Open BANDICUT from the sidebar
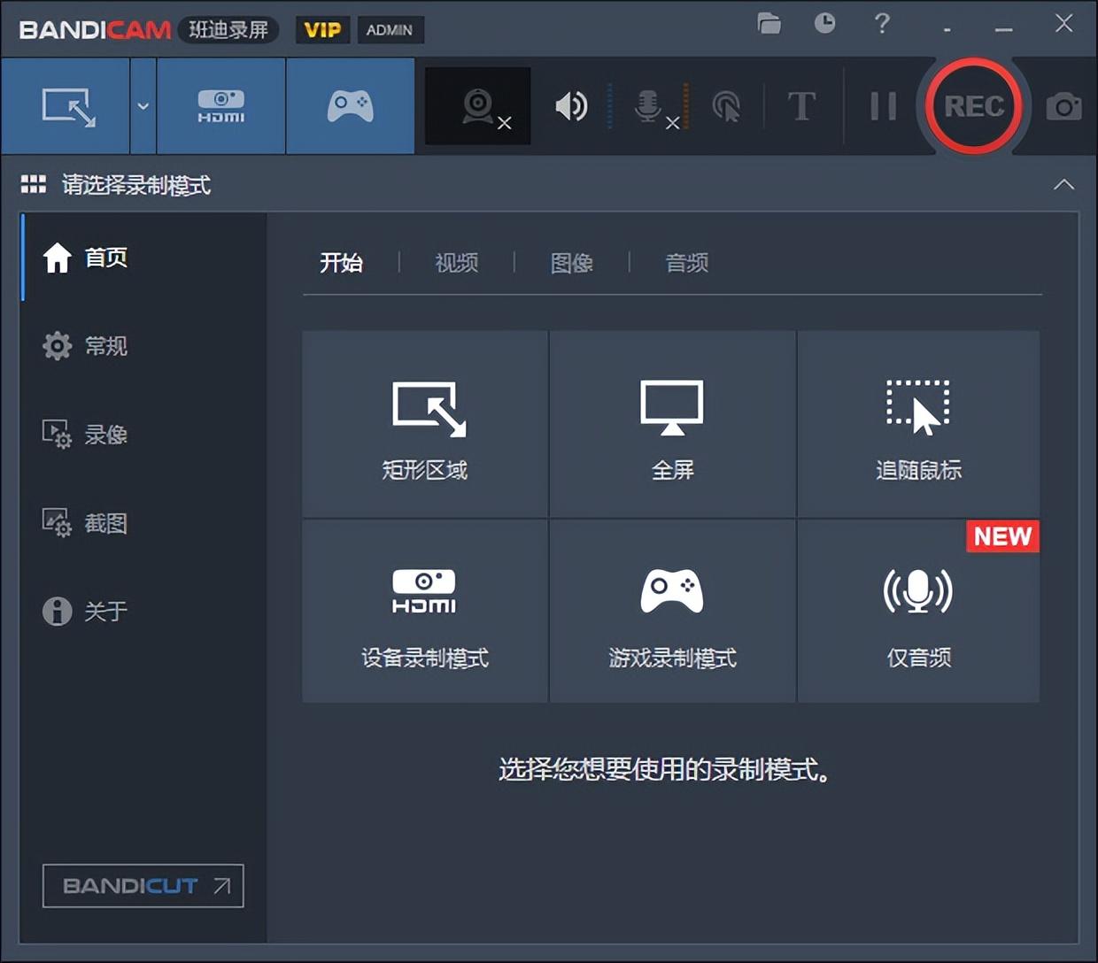The height and width of the screenshot is (963, 1098). coord(142,887)
